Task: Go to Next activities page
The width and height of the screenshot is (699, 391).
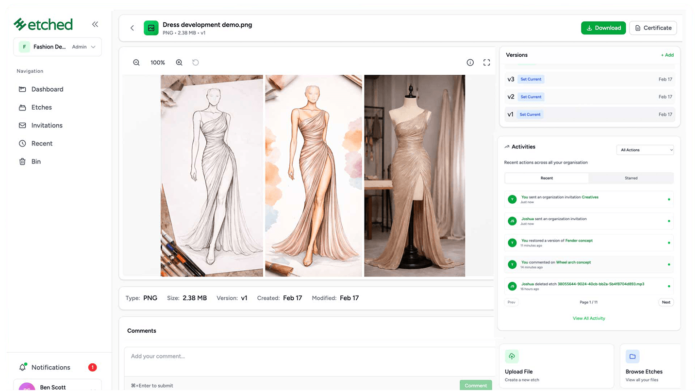Action: (666, 302)
